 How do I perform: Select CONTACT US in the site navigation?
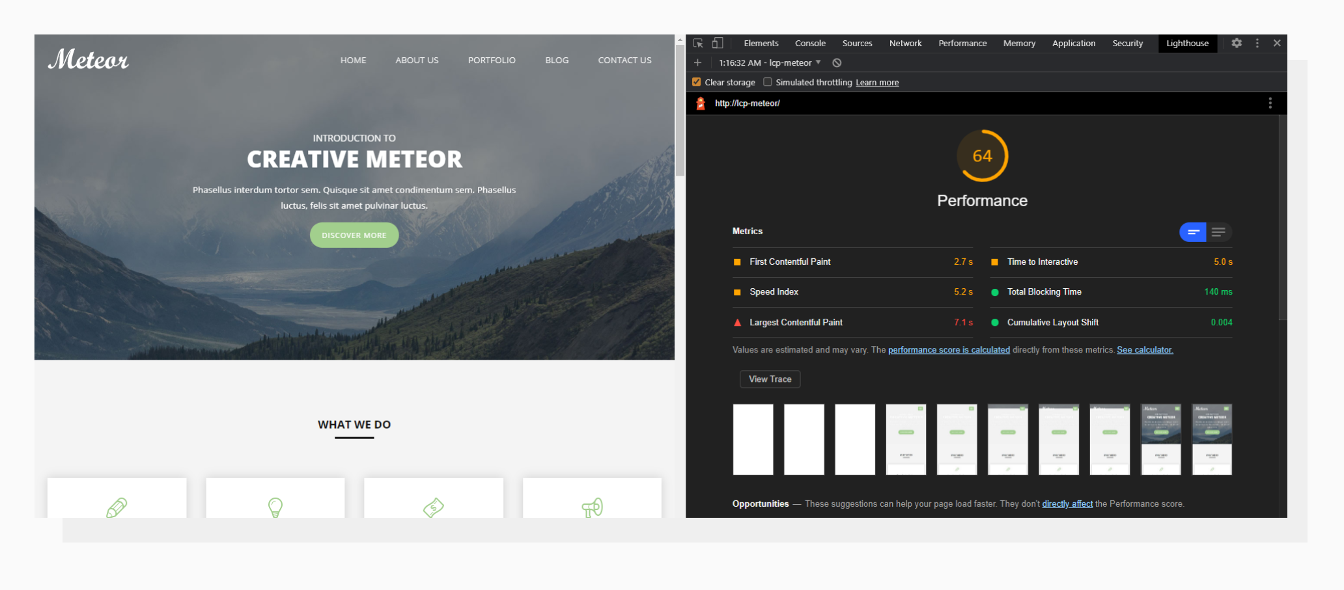[x=624, y=60]
